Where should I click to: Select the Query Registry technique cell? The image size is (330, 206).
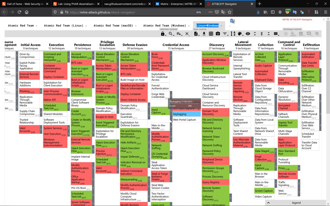tap(216, 182)
